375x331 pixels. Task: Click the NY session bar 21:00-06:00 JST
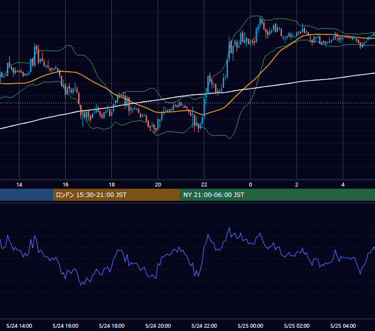pyautogui.click(x=277, y=195)
